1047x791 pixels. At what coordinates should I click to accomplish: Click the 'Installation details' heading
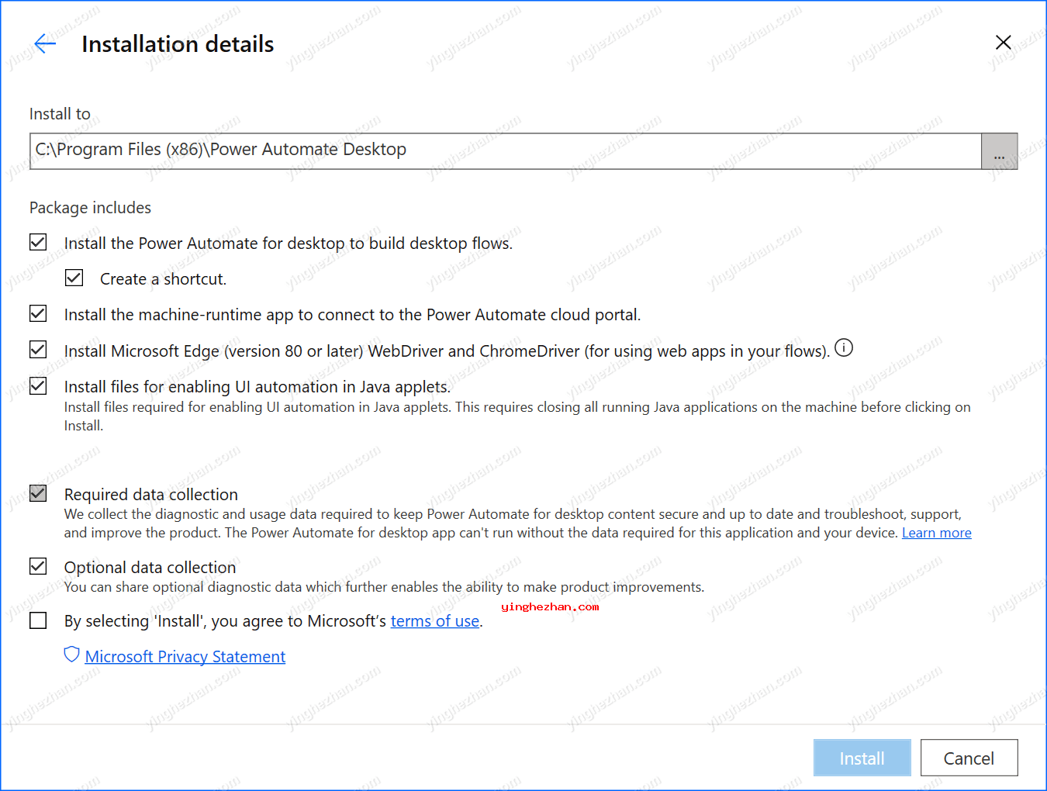click(x=178, y=44)
